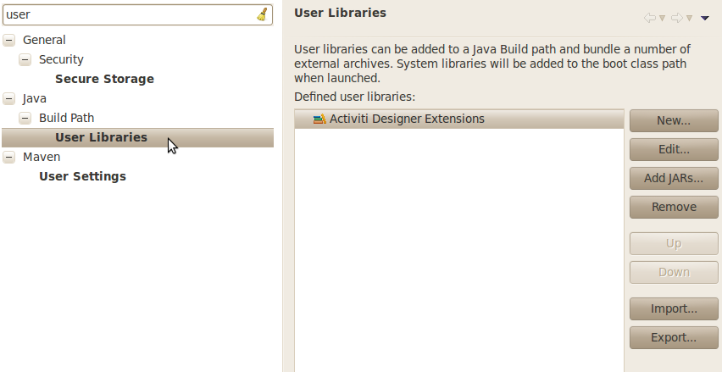Collapse the Security tree node
Viewport: 722px width, 372px height.
coord(25,59)
